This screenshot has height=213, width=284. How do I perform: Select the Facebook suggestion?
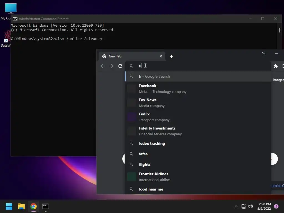(x=198, y=88)
